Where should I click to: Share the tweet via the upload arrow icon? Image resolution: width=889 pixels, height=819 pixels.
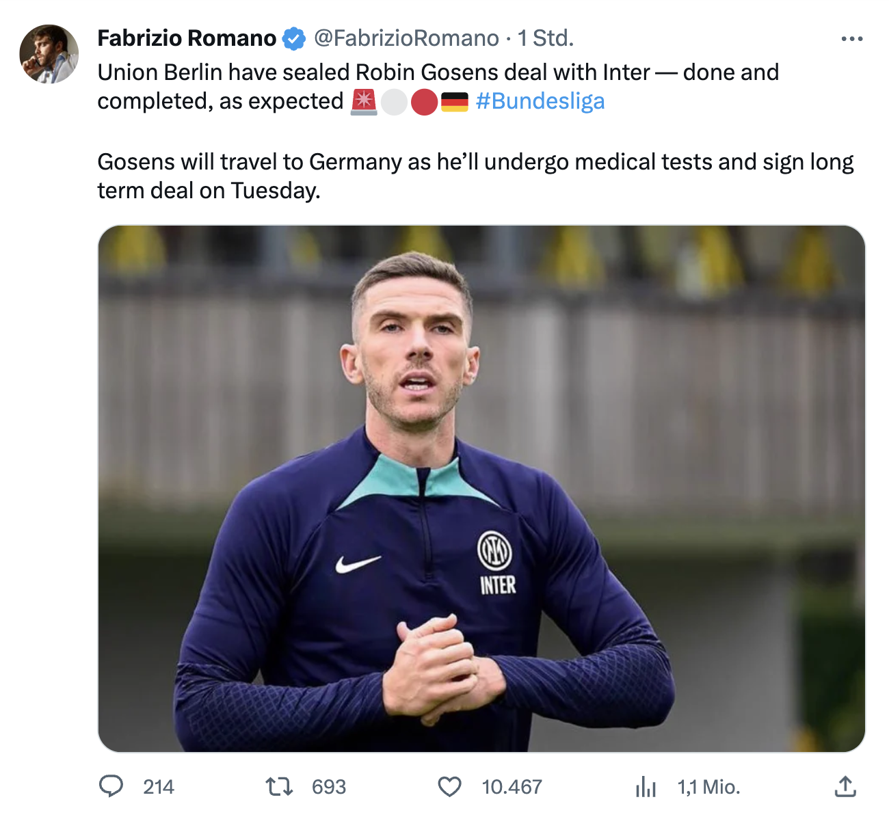[x=845, y=787]
